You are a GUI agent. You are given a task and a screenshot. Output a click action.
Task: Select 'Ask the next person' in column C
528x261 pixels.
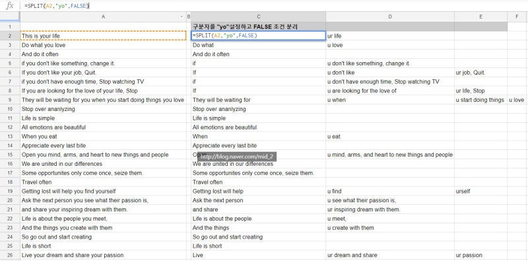[x=258, y=200]
